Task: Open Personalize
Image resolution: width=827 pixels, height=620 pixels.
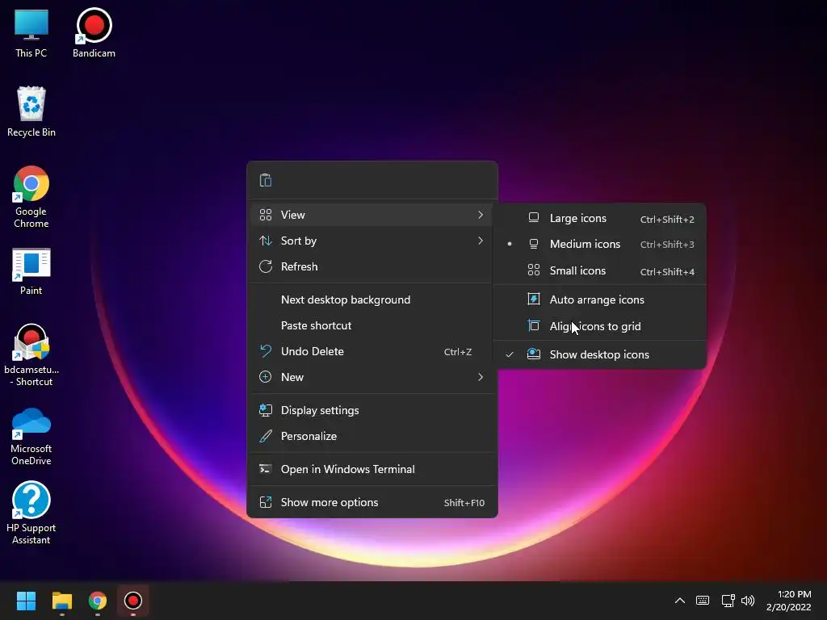Action: (372, 436)
